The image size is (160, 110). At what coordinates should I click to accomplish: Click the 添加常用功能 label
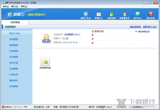click(x=45, y=68)
